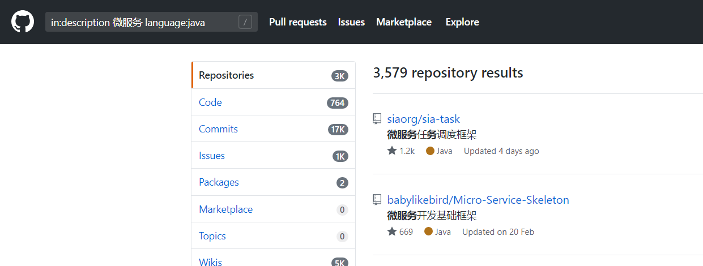
Task: Switch to Topics results
Action: pos(274,236)
